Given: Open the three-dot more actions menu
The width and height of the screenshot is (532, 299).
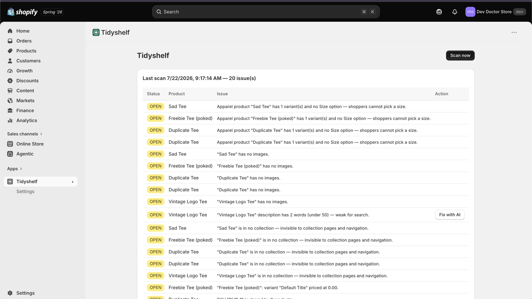Looking at the screenshot, I should (x=514, y=32).
